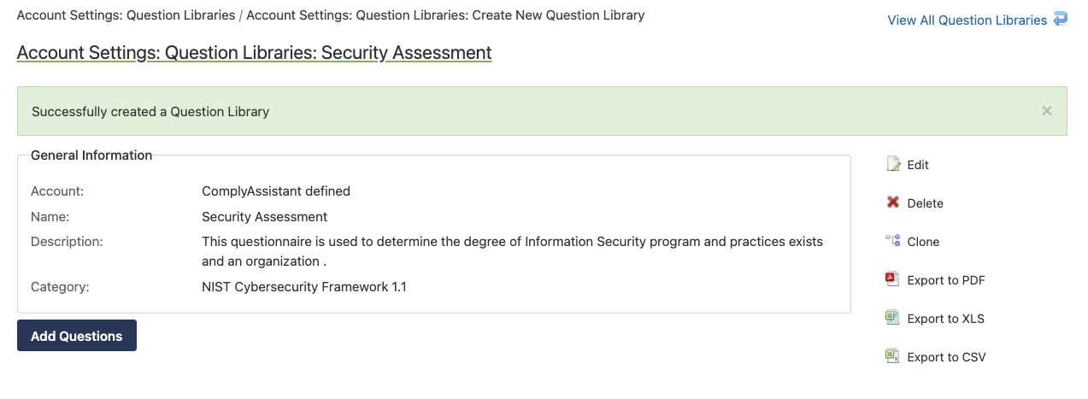
Task: Click the Security Assessment page heading
Action: (x=255, y=53)
